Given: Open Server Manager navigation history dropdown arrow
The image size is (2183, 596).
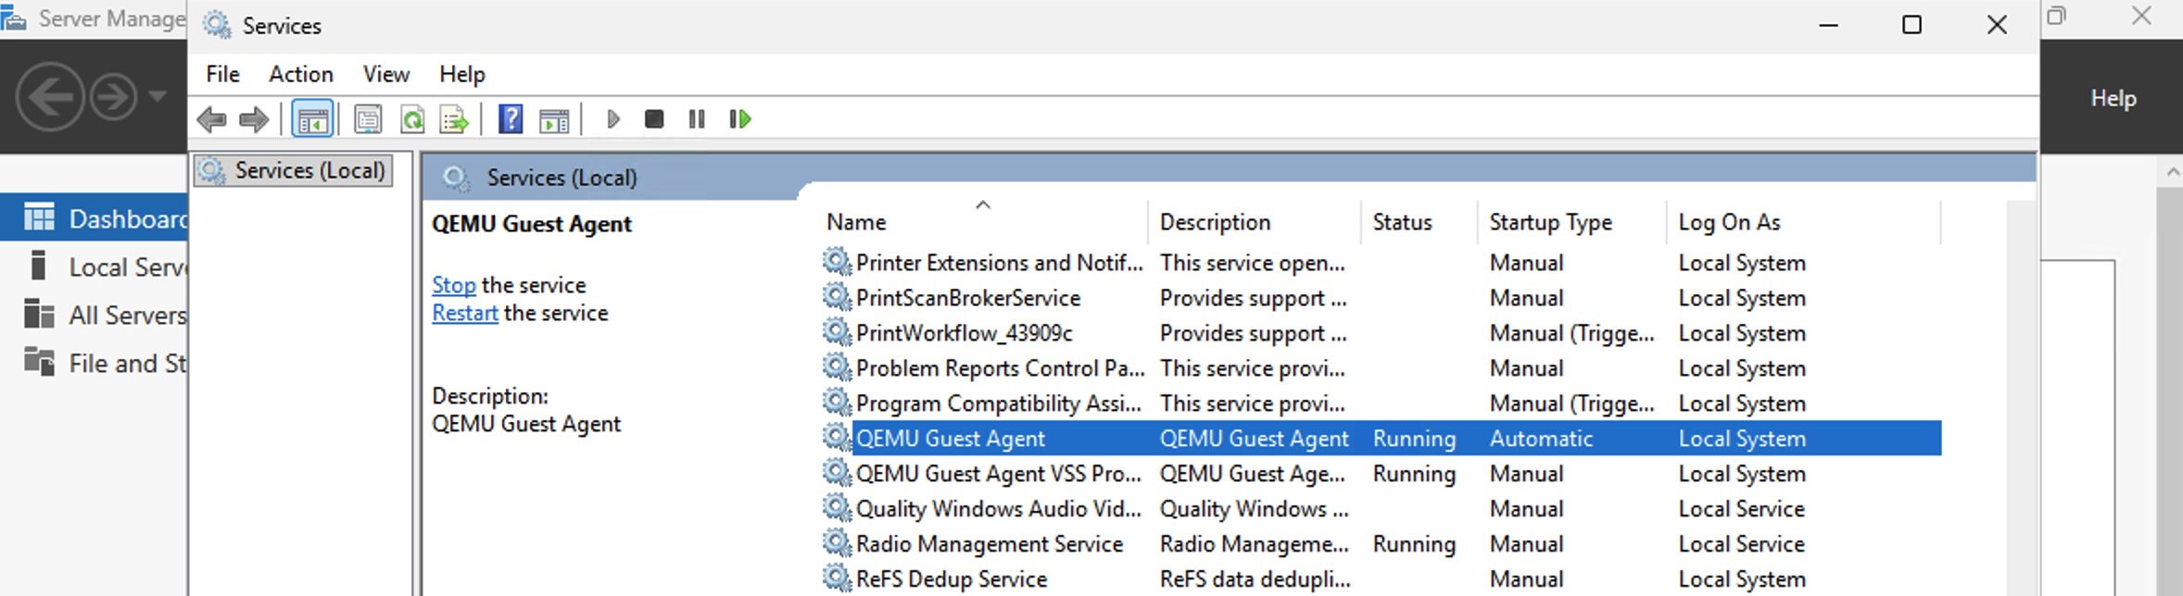Looking at the screenshot, I should coord(158,96).
